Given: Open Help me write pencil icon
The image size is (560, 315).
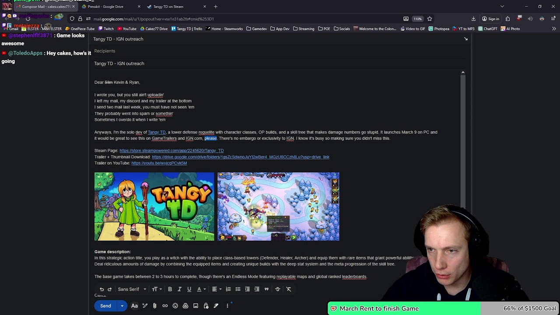Looking at the screenshot, I should coord(145,306).
